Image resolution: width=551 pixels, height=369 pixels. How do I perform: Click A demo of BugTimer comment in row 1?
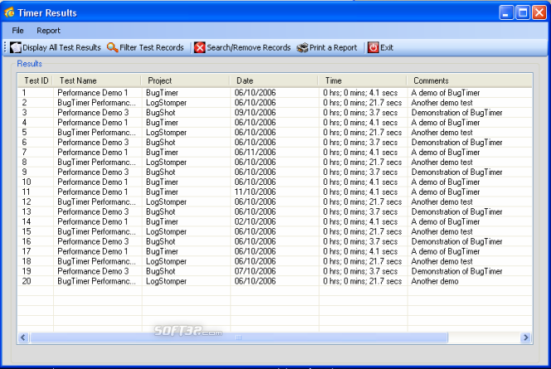446,93
